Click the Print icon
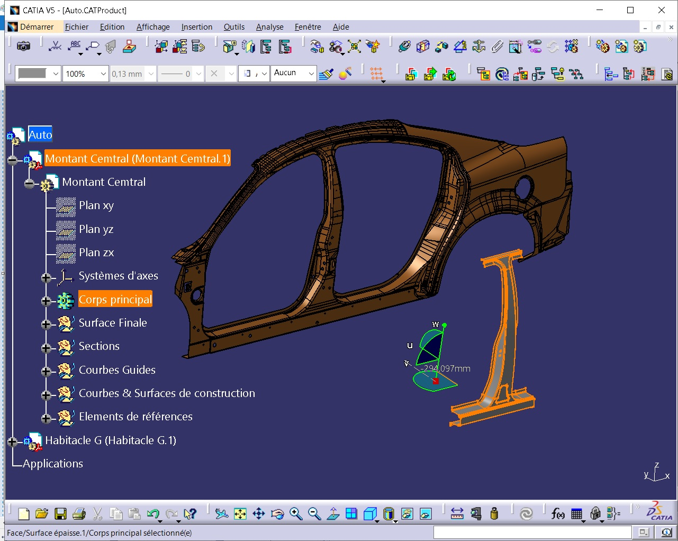The width and height of the screenshot is (678, 541). [x=79, y=513]
